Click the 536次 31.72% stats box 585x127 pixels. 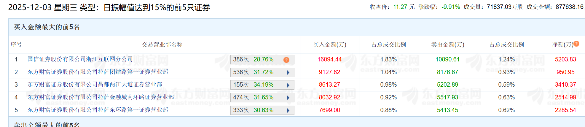[262, 72]
